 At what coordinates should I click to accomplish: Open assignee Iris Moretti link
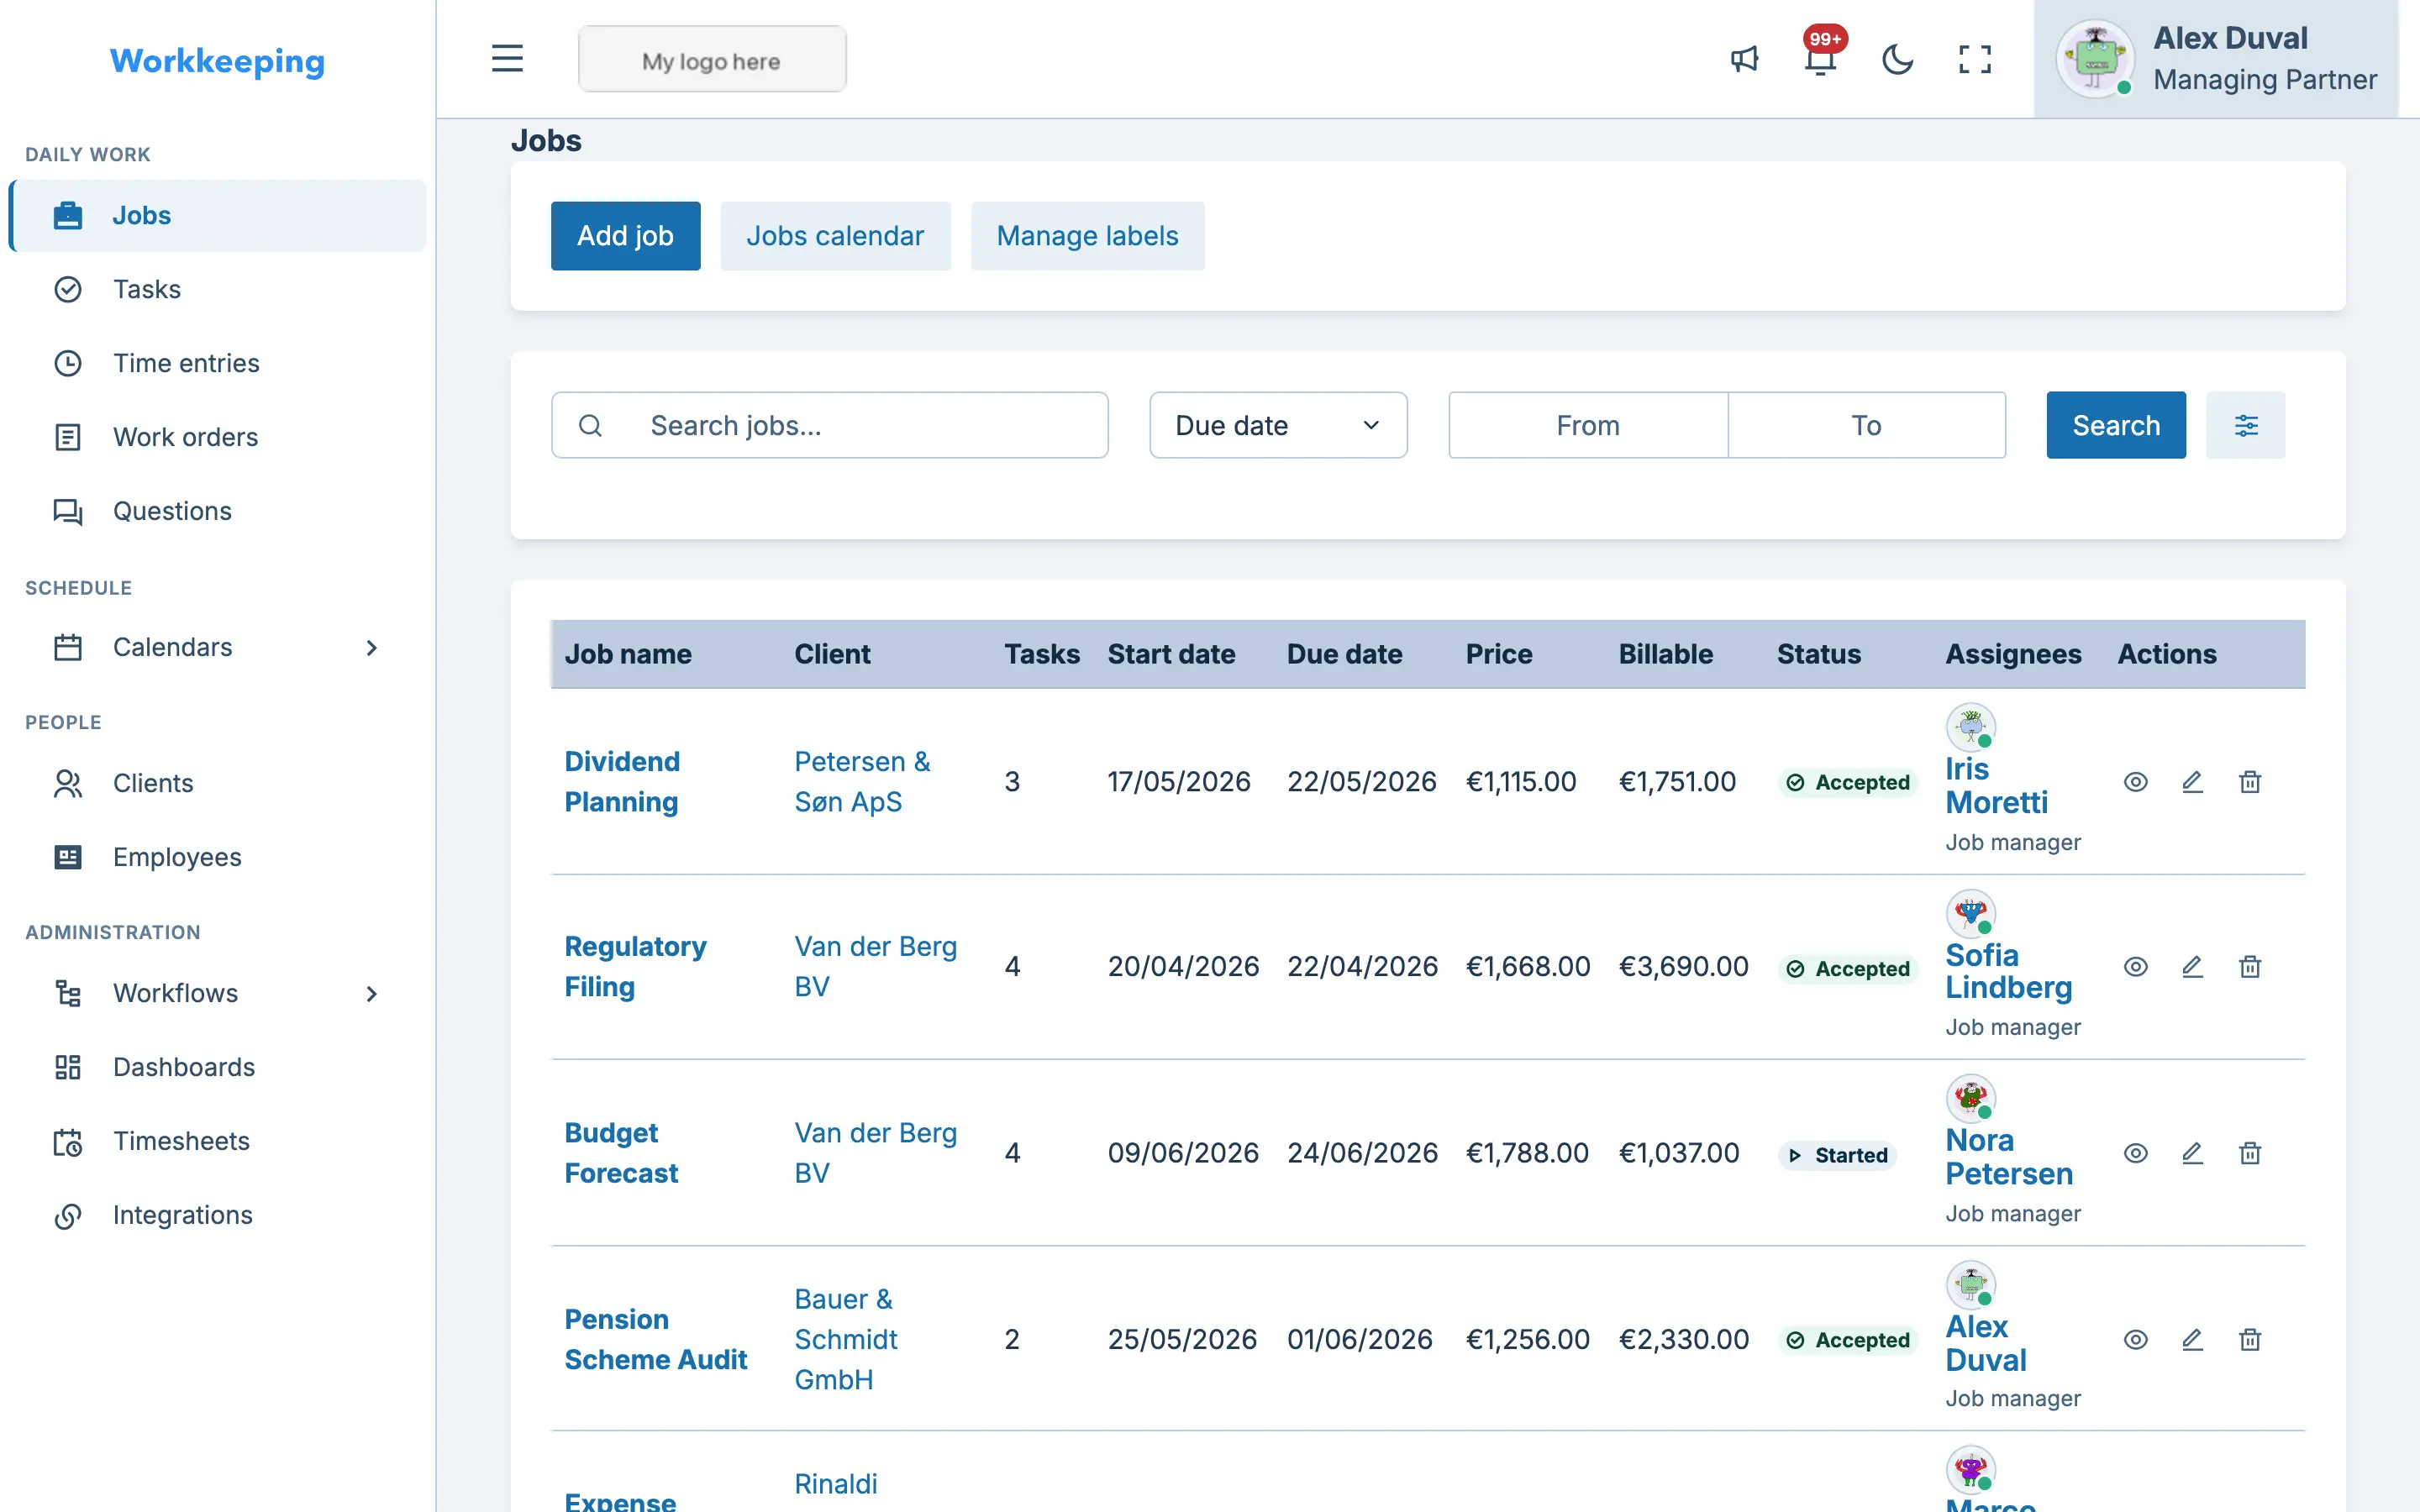coord(1996,786)
